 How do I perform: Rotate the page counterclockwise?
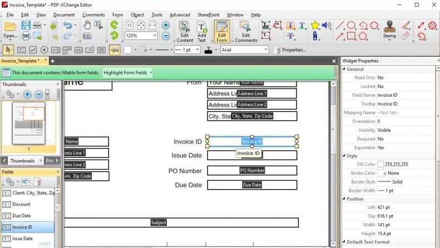pos(114,25)
